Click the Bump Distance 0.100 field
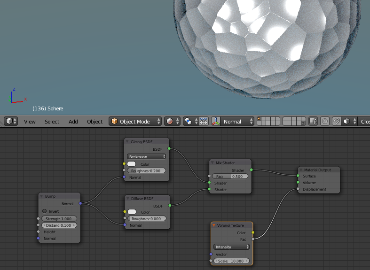 click(59, 225)
